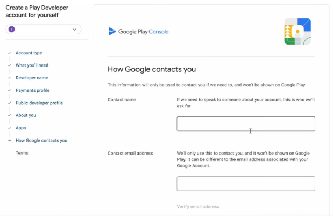Select the Public developer profile step
The image size is (333, 219).
pyautogui.click(x=39, y=103)
